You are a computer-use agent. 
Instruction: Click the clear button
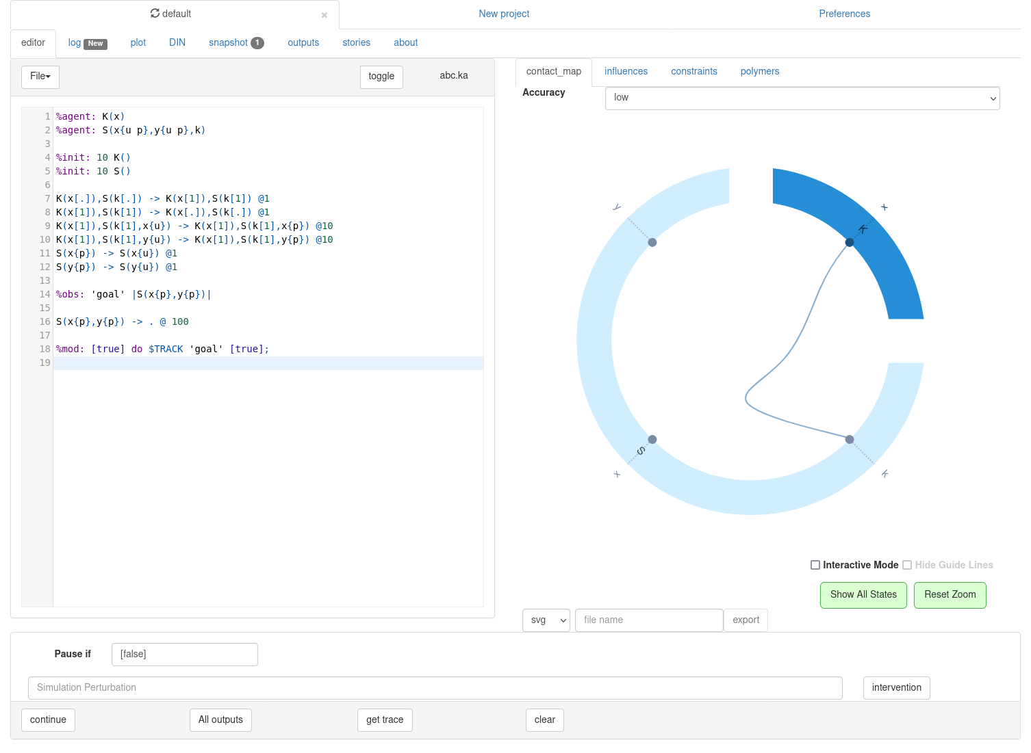[545, 720]
